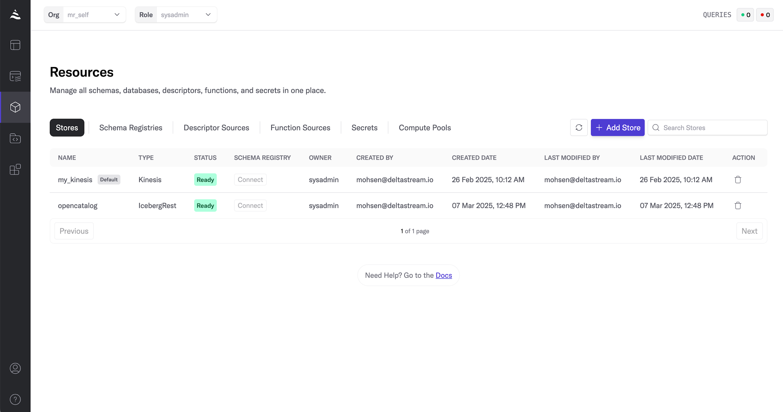The width and height of the screenshot is (783, 412).
Task: Click the refresh stores icon
Action: coord(578,128)
